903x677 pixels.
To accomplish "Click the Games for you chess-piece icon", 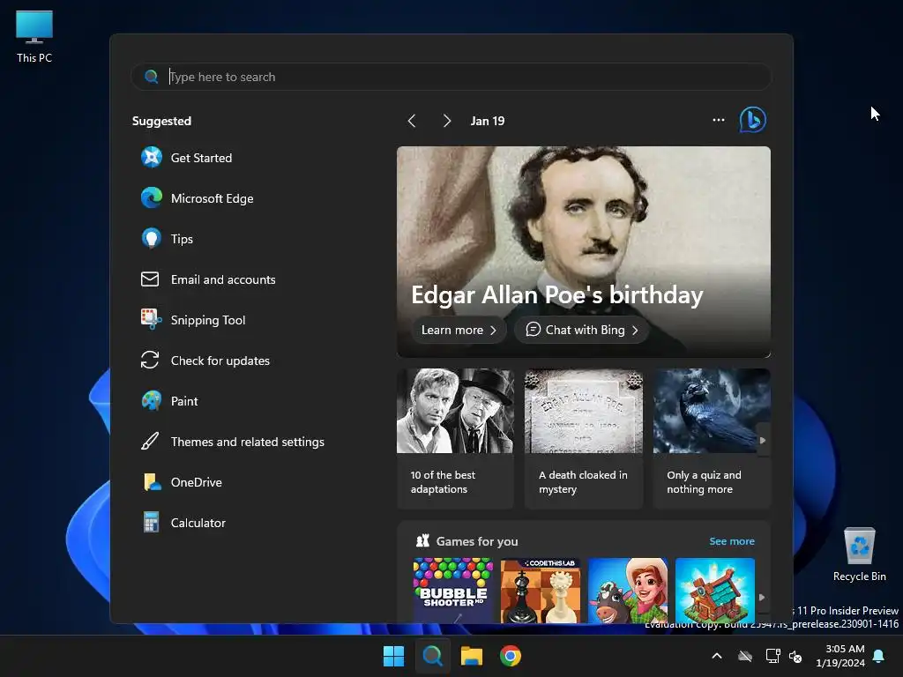I will (422, 540).
